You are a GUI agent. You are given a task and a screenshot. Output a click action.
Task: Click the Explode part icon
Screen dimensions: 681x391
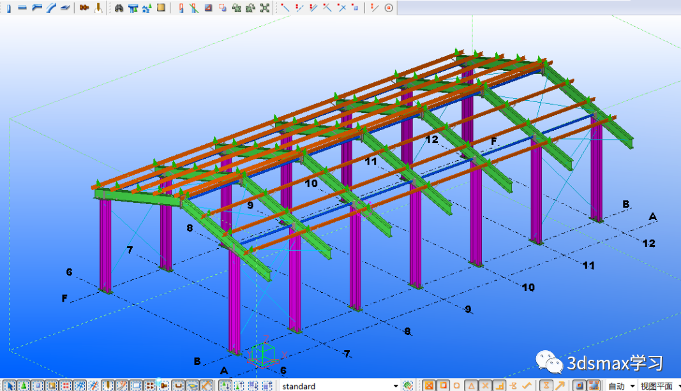264,8
